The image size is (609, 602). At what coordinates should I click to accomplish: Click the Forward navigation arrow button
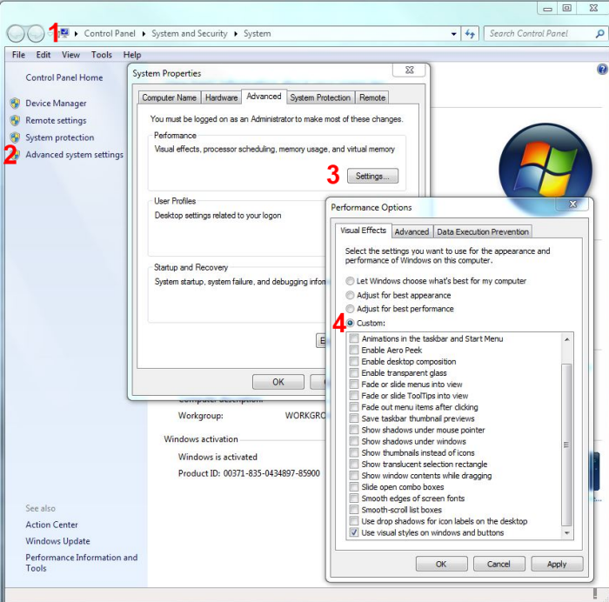pyautogui.click(x=36, y=34)
